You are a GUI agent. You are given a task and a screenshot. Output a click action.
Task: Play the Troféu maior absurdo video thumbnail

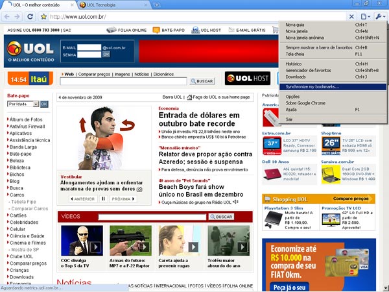click(228, 240)
